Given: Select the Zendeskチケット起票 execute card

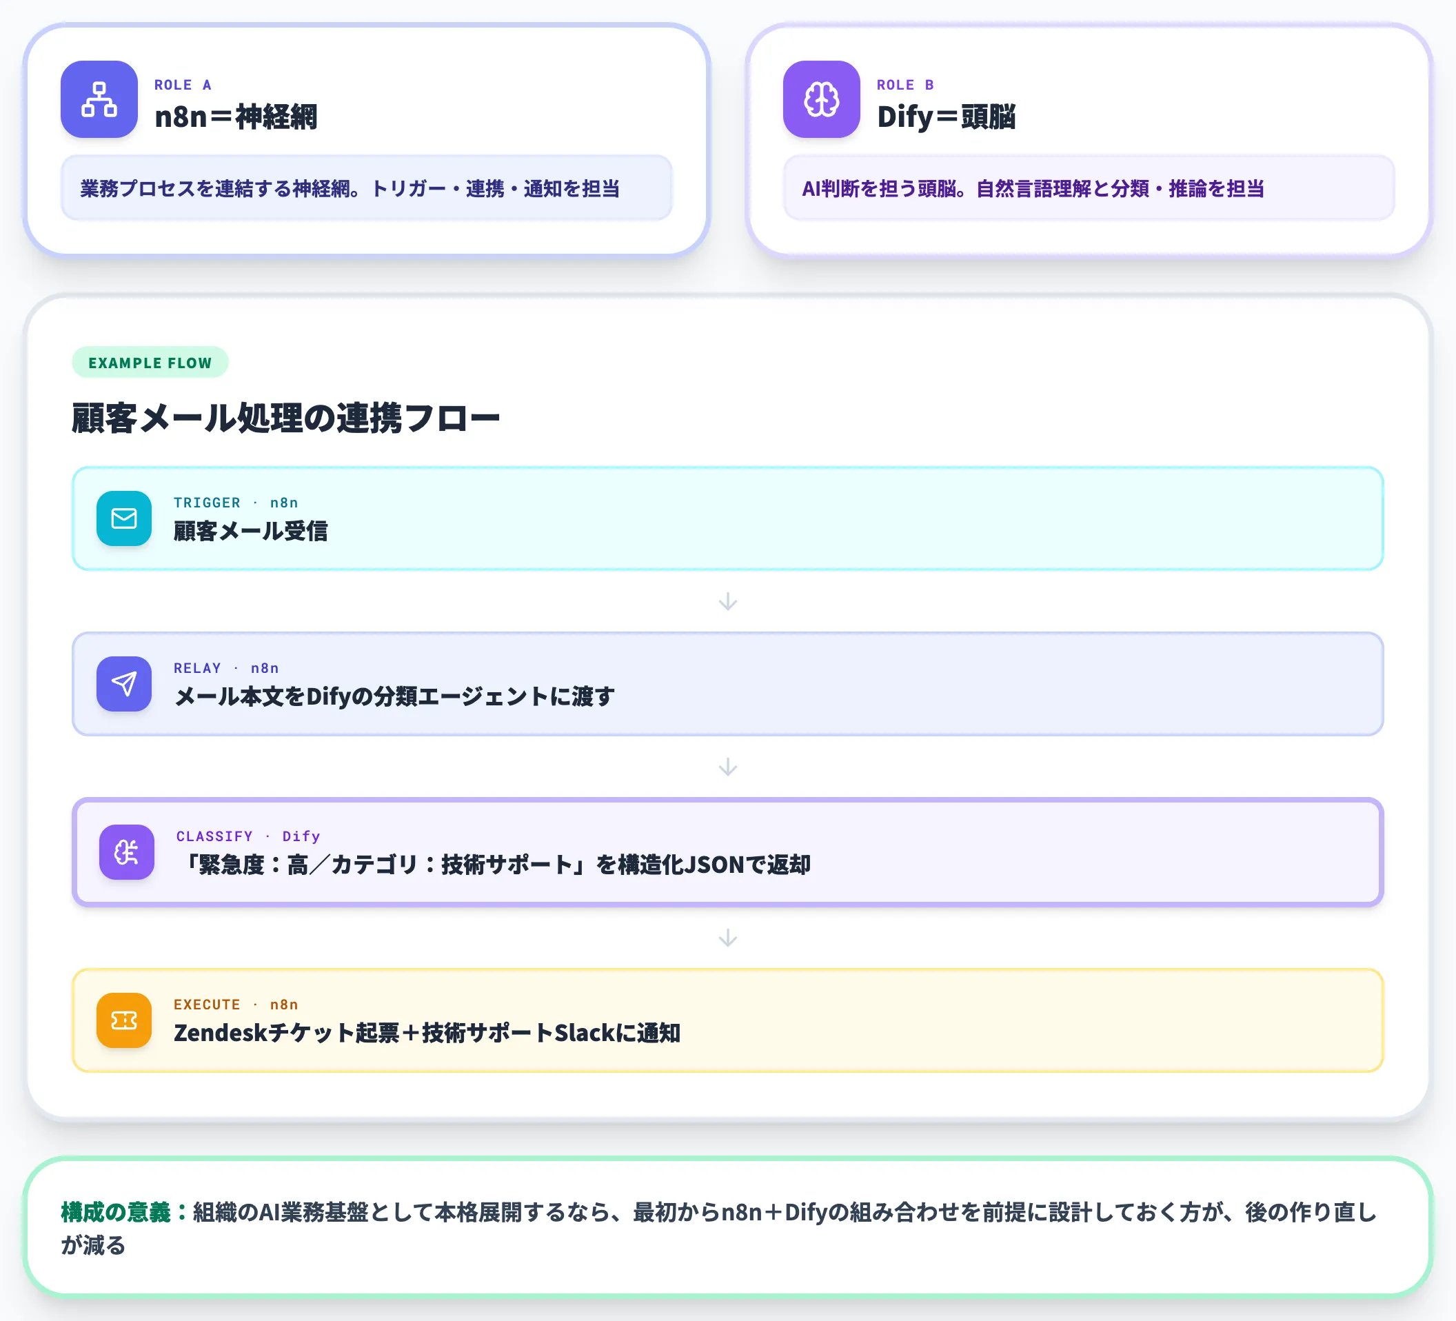Looking at the screenshot, I should coord(728,1020).
